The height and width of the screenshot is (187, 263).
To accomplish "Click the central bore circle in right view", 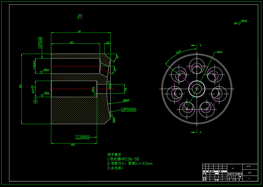I will [x=197, y=89].
